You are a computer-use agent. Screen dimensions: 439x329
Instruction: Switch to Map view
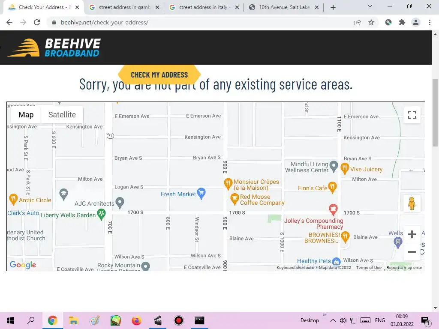[x=26, y=115]
